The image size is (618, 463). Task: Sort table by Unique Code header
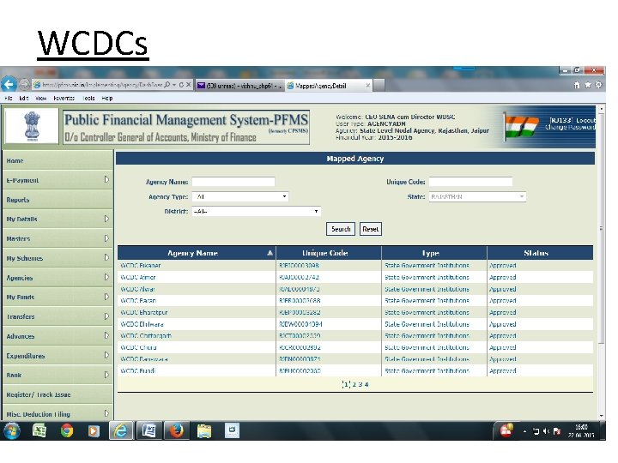coord(324,253)
